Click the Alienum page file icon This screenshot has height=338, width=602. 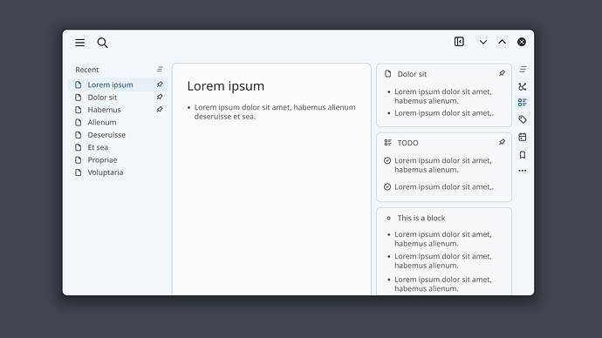(79, 122)
